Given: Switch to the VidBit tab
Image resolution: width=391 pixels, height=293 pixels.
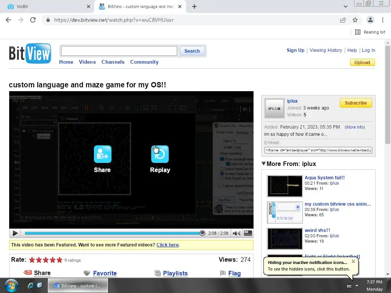Looking at the screenshot, I should 47,7.
